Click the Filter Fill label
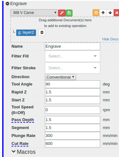Image resolution: width=119 pixels, height=157 pixels. point(20,56)
